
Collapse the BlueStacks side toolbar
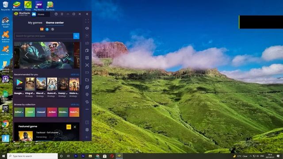click(x=87, y=14)
